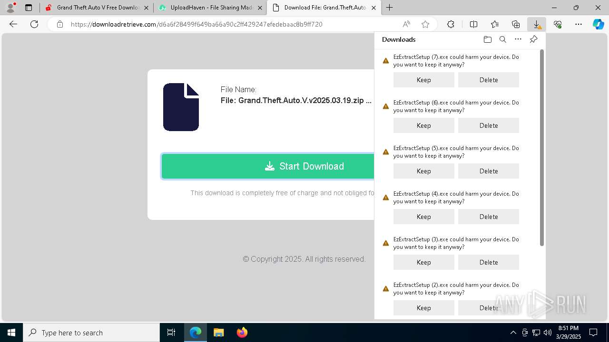The image size is (609, 342).
Task: View site information lock icon
Action: coord(60,24)
